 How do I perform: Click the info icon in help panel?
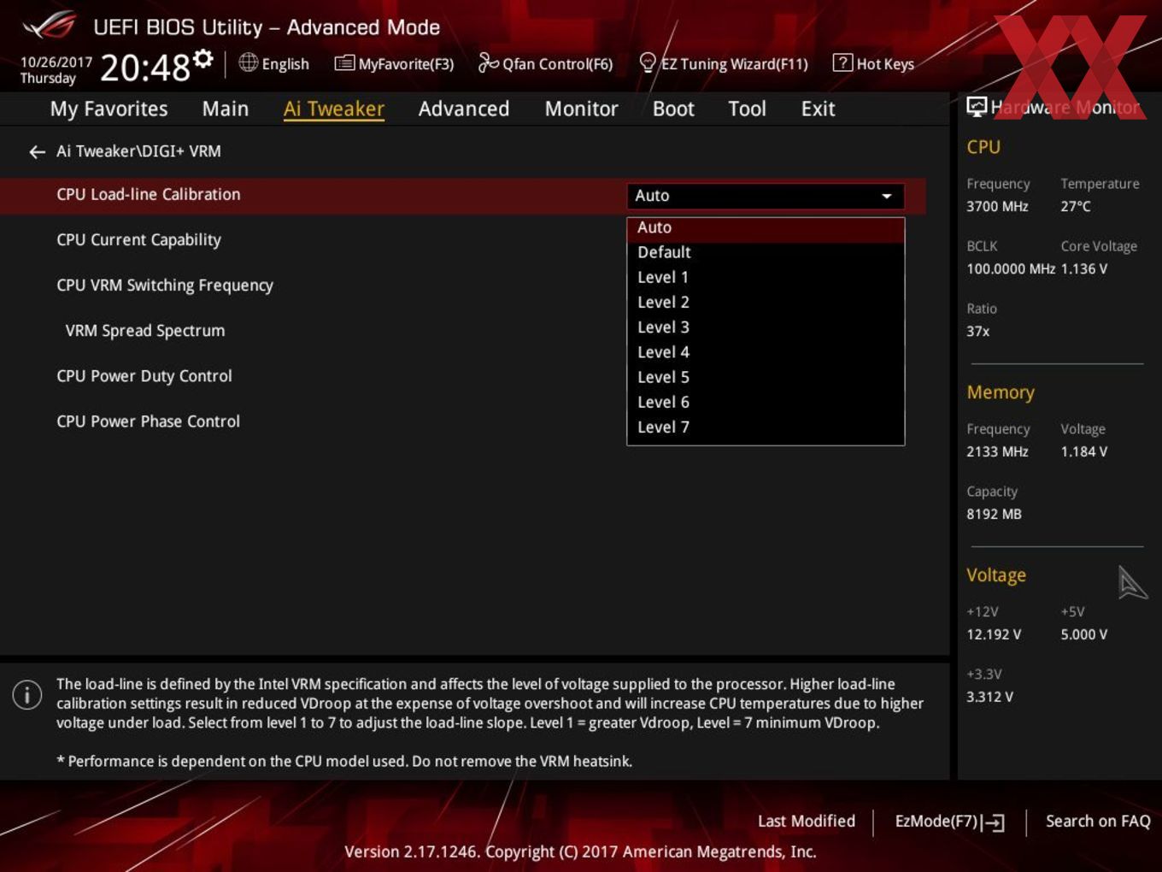27,694
